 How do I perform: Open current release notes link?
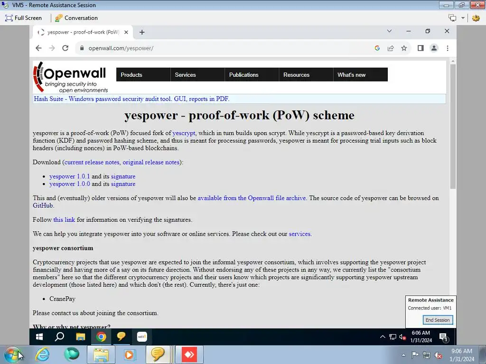pyautogui.click(x=92, y=162)
